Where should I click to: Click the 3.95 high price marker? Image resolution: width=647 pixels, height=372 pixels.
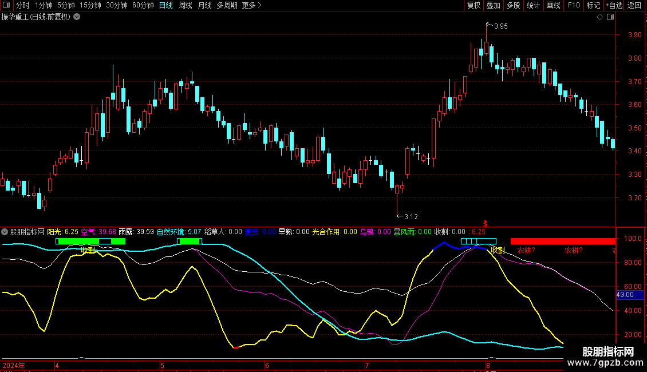point(500,26)
